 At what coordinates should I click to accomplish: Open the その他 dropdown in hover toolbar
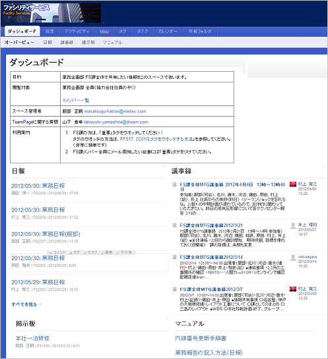coord(124,252)
